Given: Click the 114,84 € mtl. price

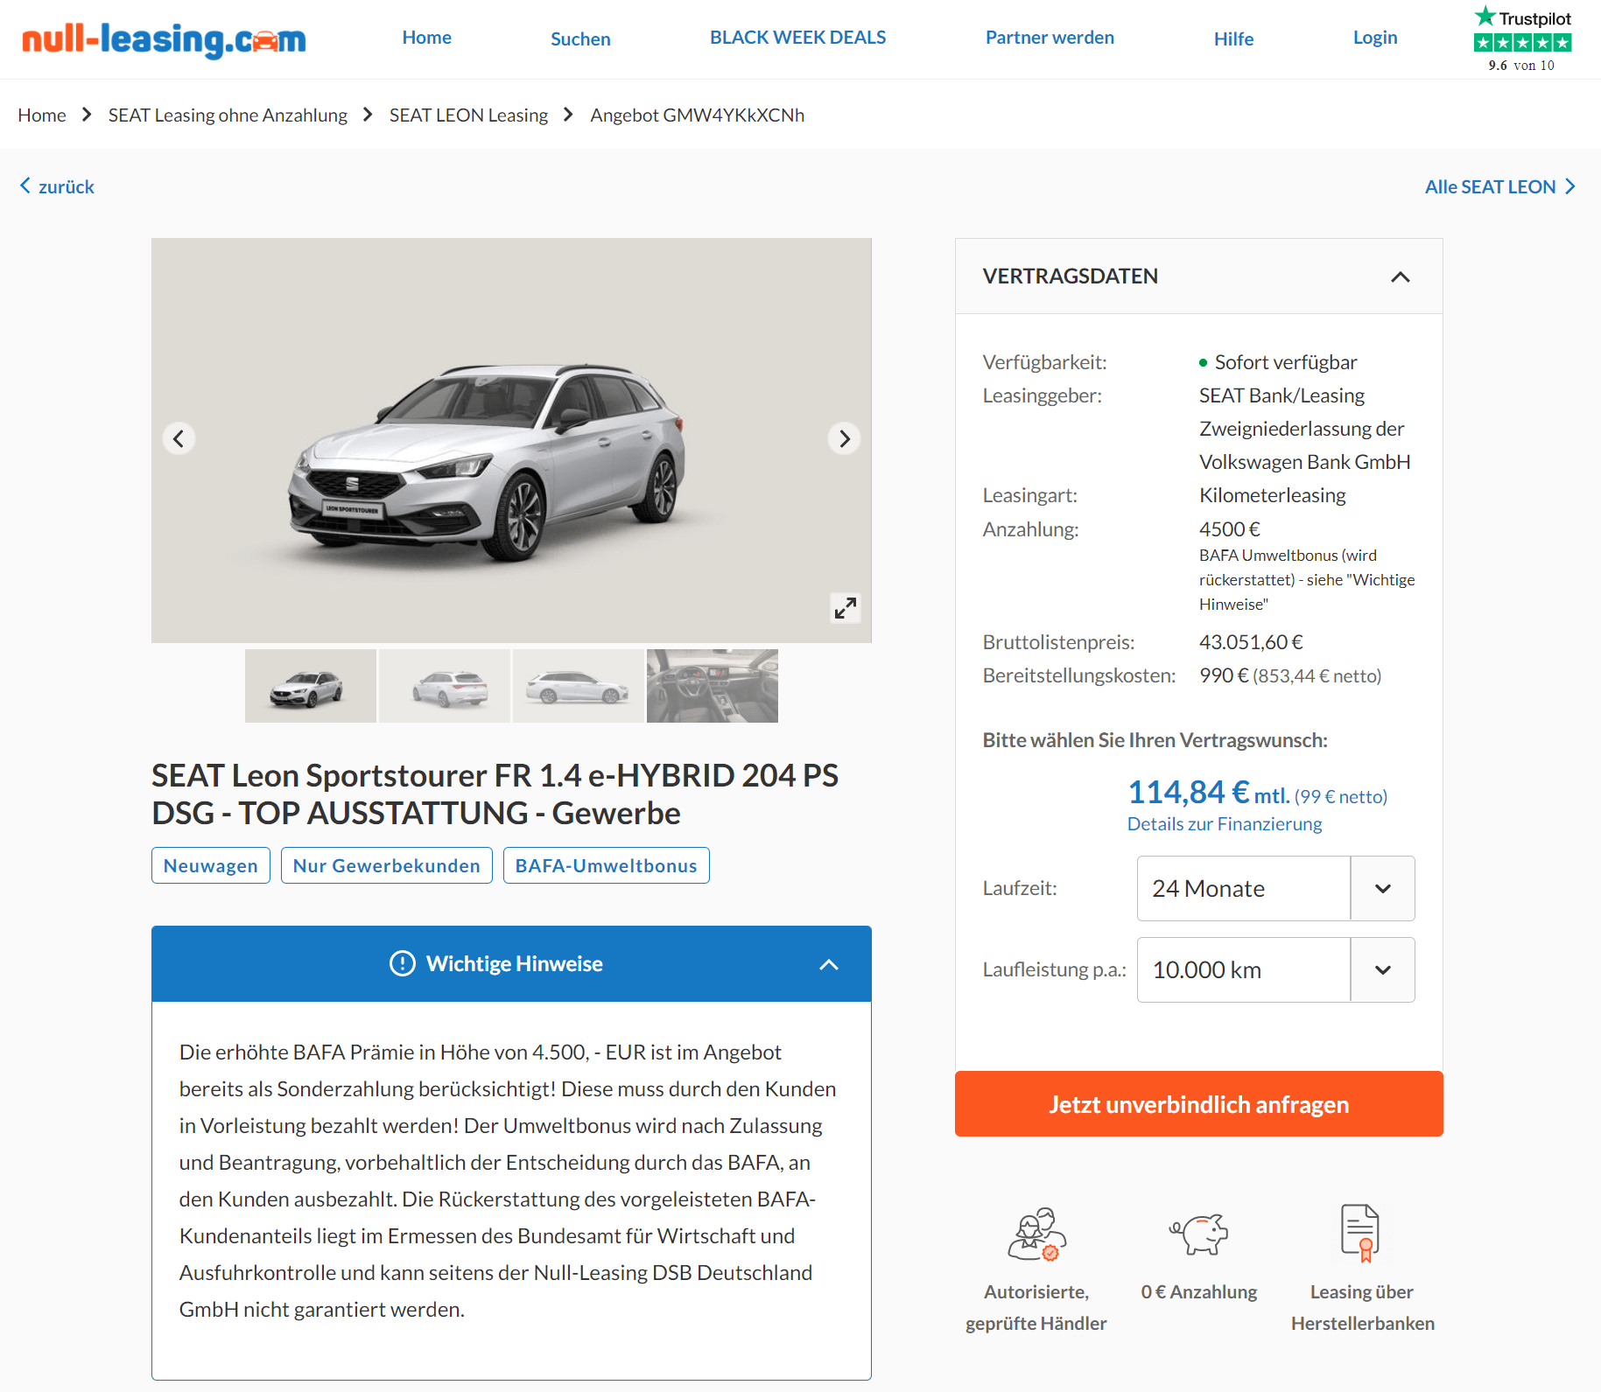Looking at the screenshot, I should pyautogui.click(x=1208, y=793).
